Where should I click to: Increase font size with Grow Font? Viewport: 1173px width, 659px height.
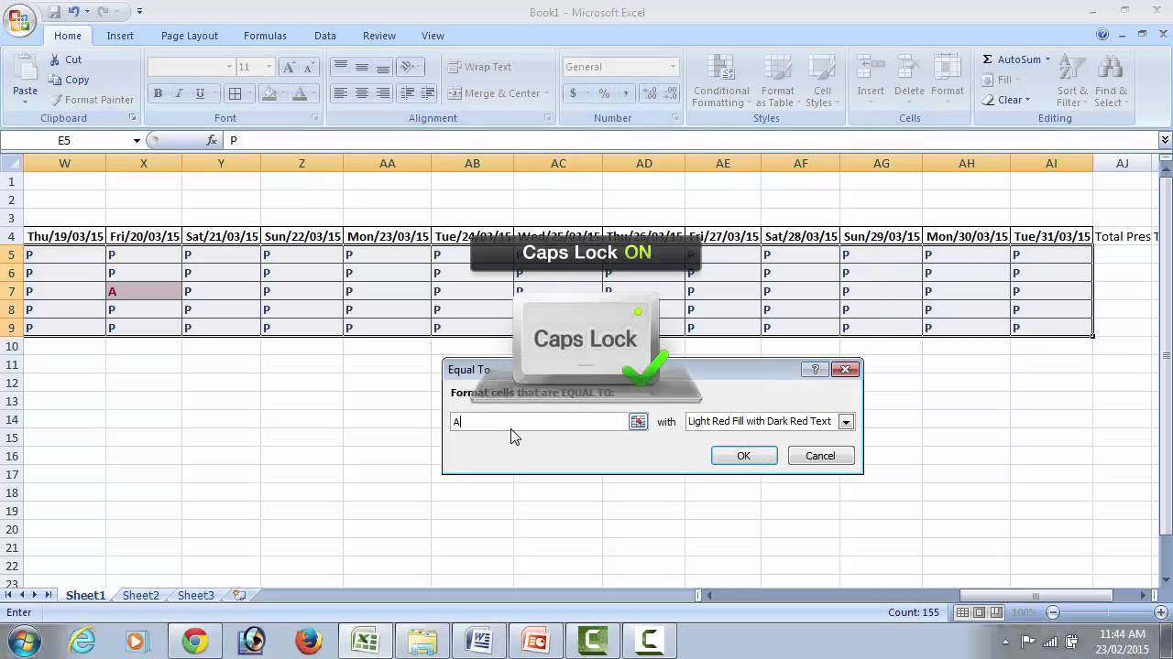(x=289, y=67)
